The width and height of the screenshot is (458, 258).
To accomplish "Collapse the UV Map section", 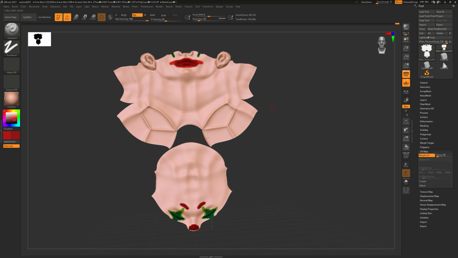I will click(424, 151).
